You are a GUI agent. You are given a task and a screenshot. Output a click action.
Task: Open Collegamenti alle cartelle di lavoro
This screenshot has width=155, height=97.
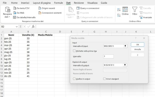coord(95,17)
